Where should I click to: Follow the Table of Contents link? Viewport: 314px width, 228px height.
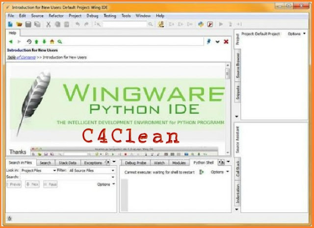(22, 57)
